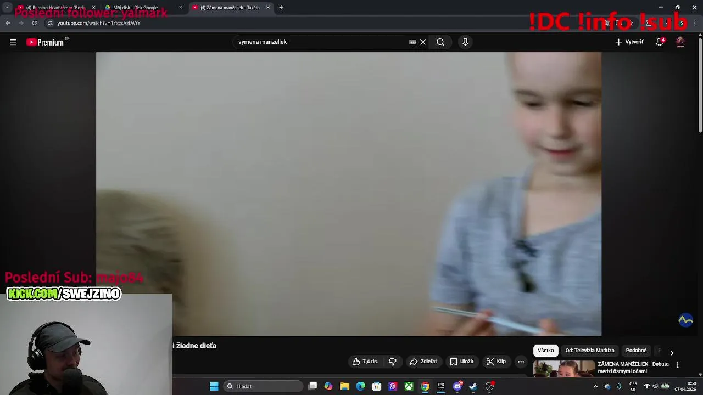This screenshot has width=703, height=395.
Task: Show next suggestion chips with arrow
Action: tap(671, 353)
